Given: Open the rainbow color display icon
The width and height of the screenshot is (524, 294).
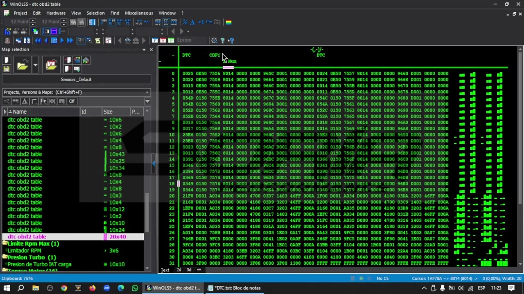Looking at the screenshot, I should [x=228, y=22].
